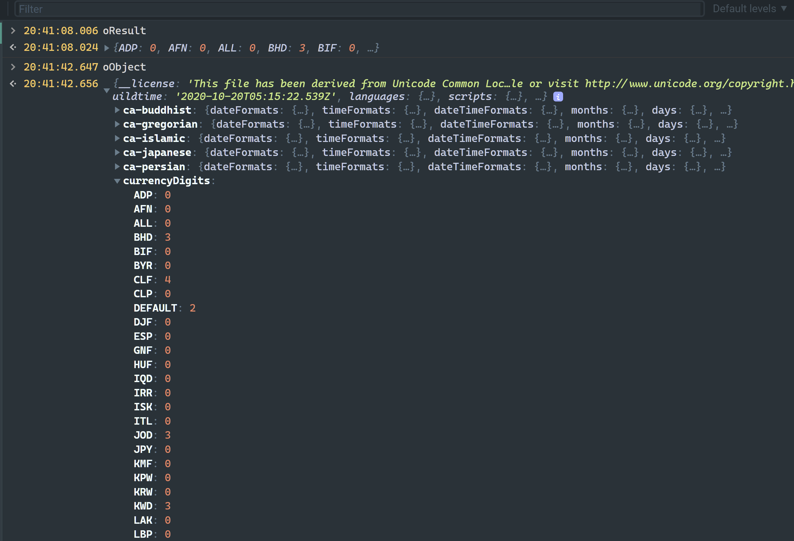Screen dimensions: 794x541
Task: Select the JOD: 3 entry
Action: [152, 436]
